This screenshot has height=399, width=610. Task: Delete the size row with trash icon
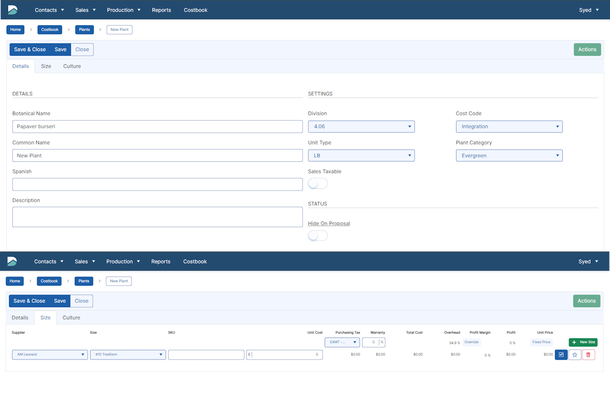[x=588, y=355]
